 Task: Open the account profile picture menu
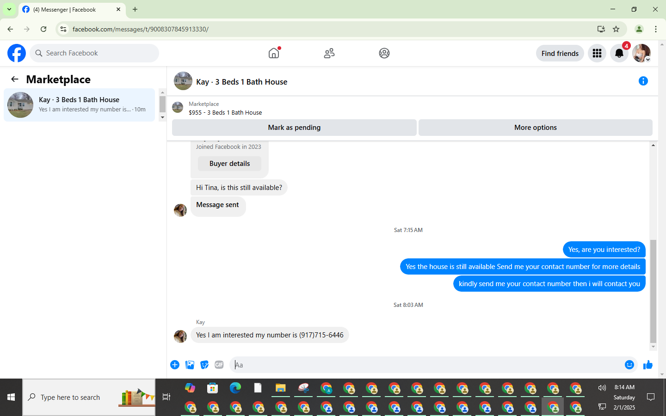[641, 53]
